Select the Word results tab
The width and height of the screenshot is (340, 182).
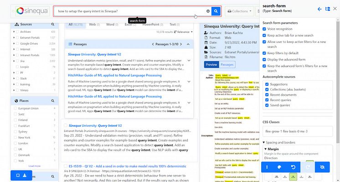point(112,25)
